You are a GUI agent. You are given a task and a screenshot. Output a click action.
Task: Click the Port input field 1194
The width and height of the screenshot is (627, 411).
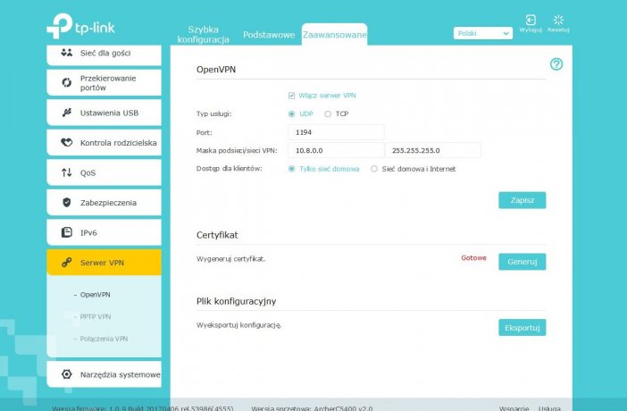pyautogui.click(x=336, y=132)
